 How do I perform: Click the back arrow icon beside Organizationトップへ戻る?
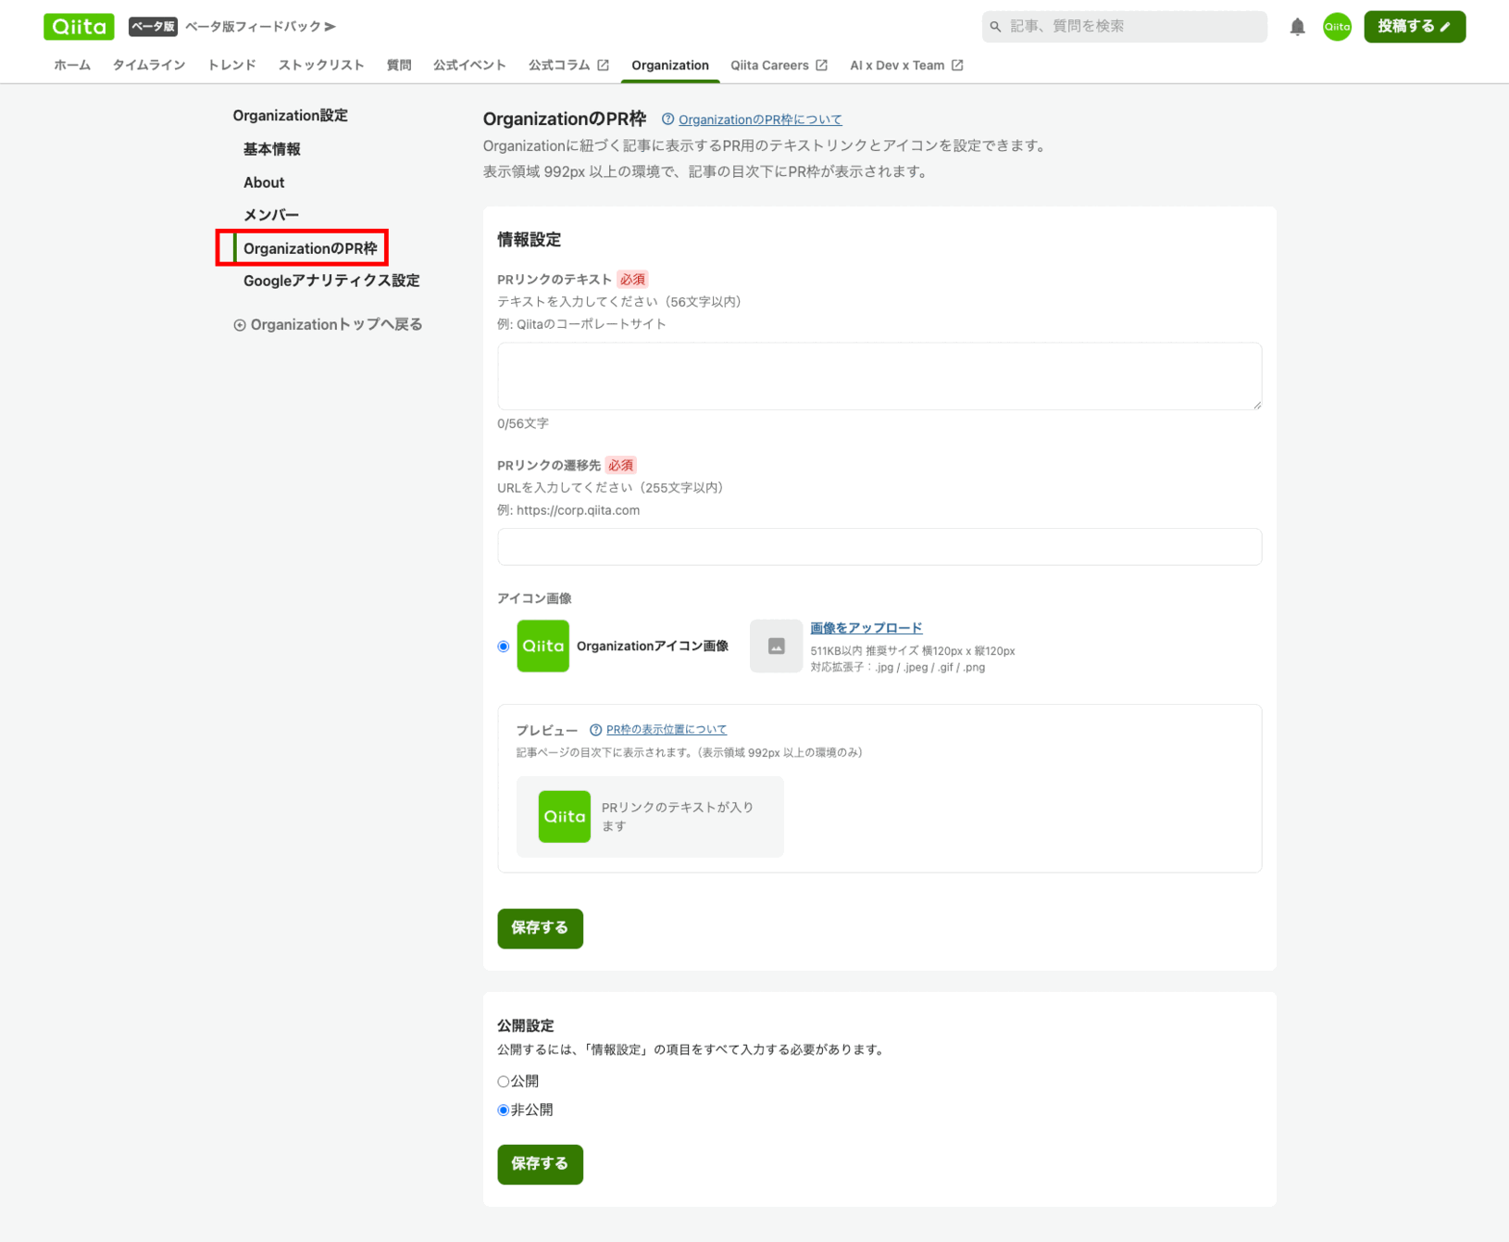[240, 325]
